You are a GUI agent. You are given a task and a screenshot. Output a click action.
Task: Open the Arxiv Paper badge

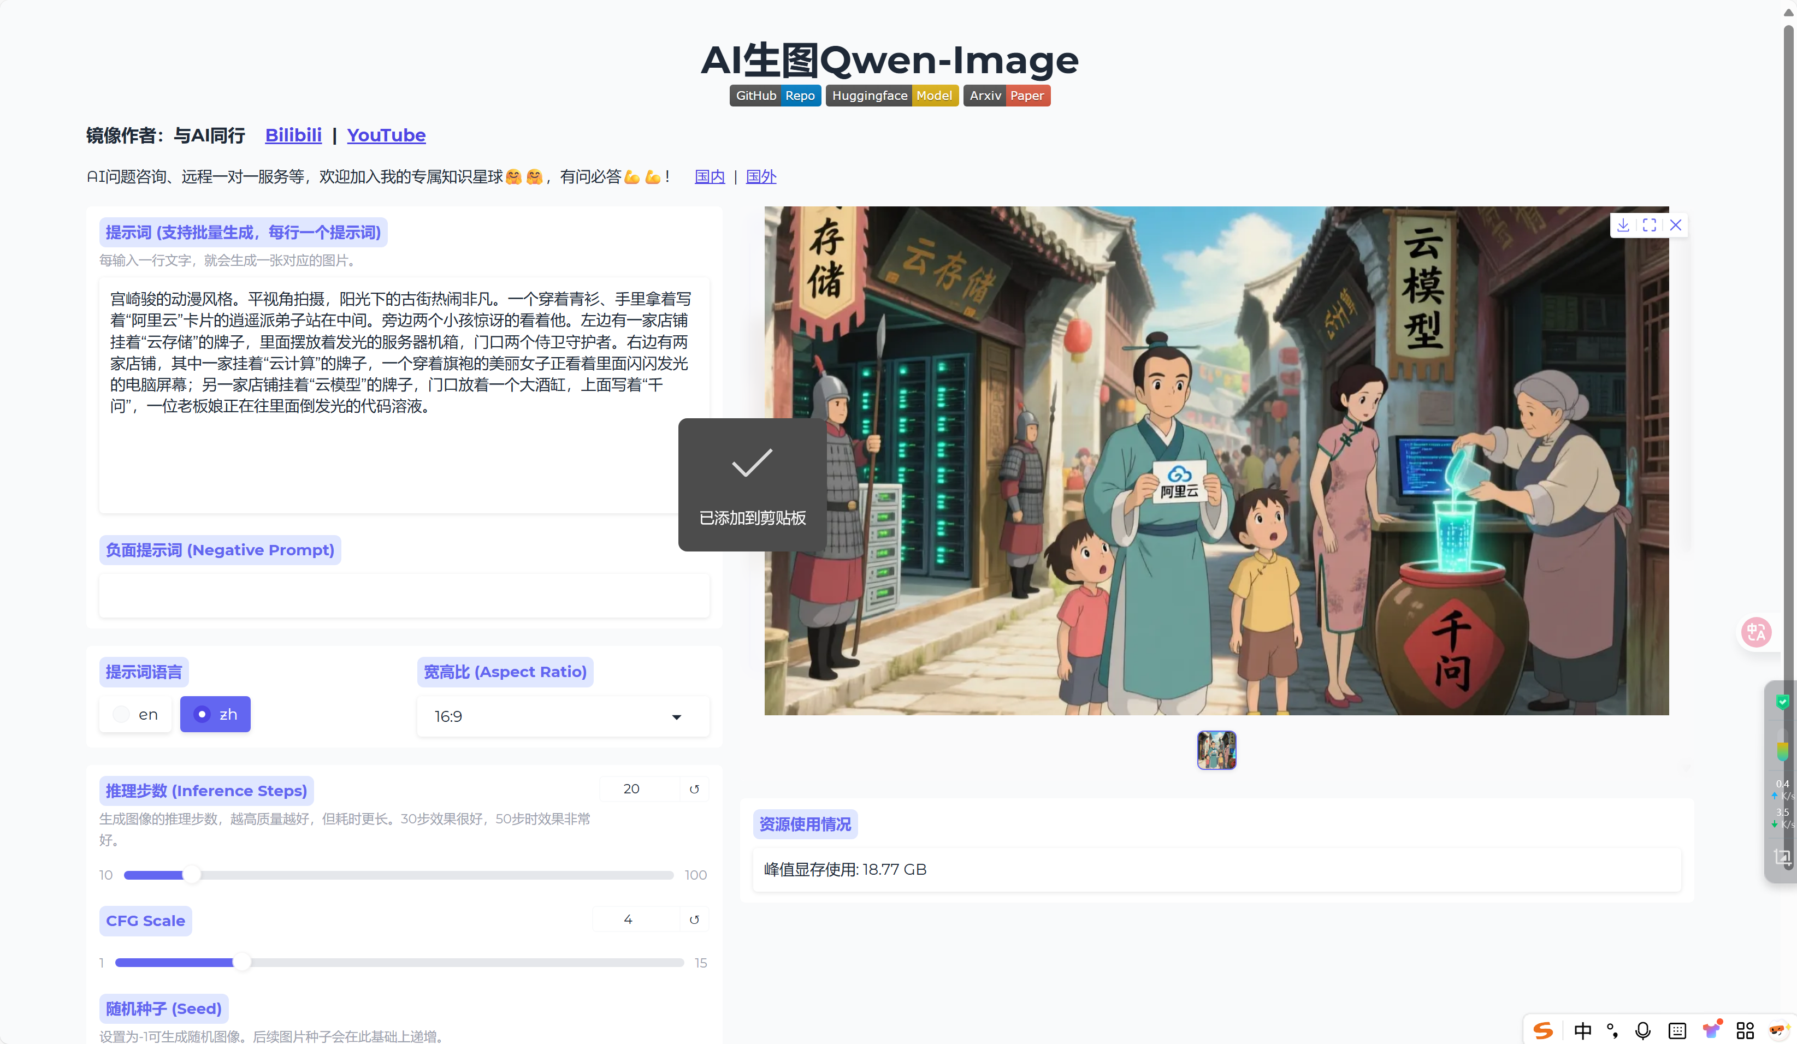click(x=1007, y=96)
